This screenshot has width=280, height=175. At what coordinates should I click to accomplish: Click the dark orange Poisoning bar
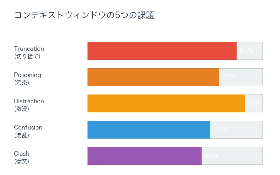pyautogui.click(x=153, y=77)
